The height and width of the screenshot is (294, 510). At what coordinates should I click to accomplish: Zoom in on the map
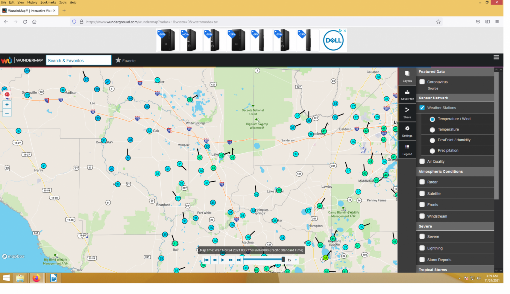point(7,106)
